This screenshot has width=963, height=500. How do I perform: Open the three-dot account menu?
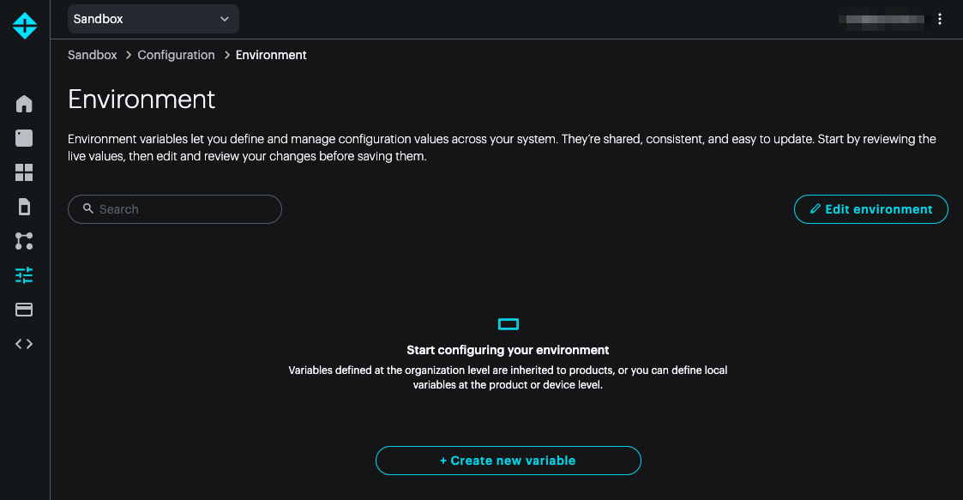(940, 19)
